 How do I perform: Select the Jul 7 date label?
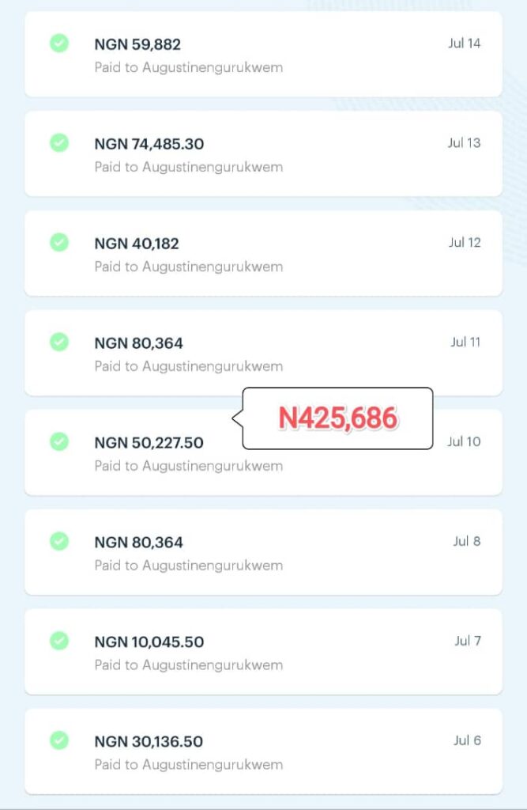click(468, 641)
